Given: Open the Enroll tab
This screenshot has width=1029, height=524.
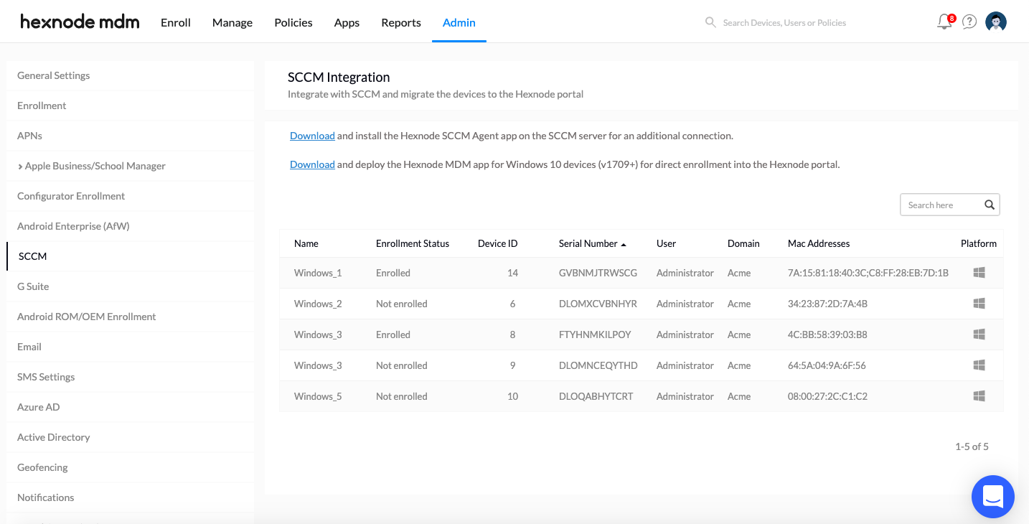Looking at the screenshot, I should click(176, 22).
